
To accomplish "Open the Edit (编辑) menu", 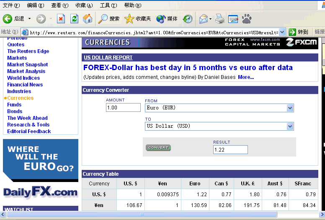I will [x=36, y=5].
